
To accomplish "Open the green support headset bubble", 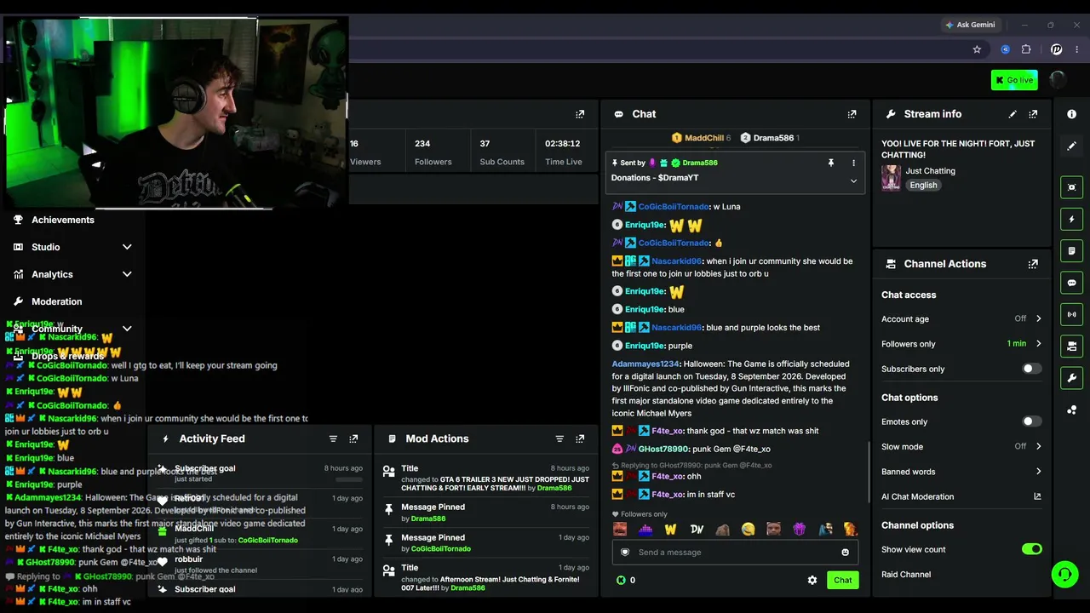I will [x=1064, y=575].
